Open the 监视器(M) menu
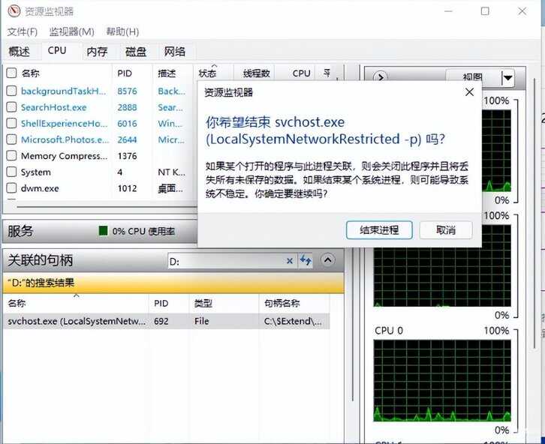Screen dimensions: 545x444 pos(71,32)
